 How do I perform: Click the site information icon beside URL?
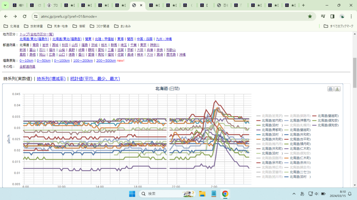36,16
